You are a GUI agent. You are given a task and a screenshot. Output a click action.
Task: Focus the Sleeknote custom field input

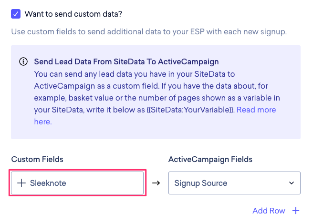coord(81,183)
